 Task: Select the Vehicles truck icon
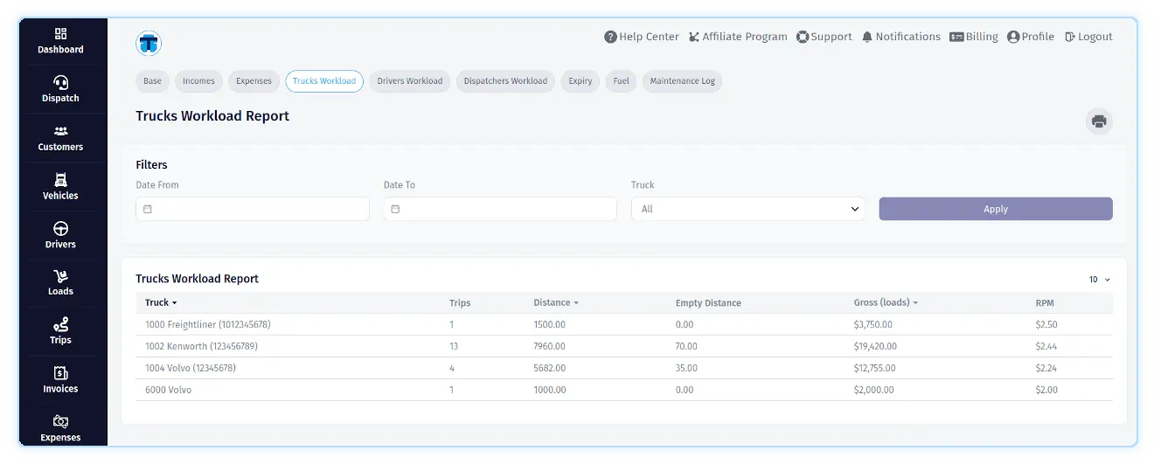[x=60, y=180]
